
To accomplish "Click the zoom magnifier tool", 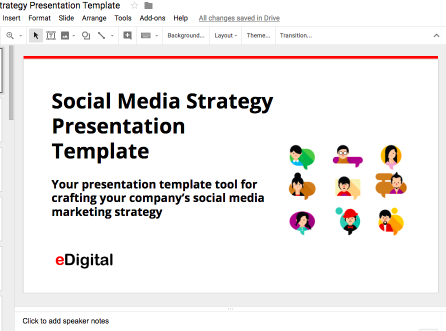I will click(10, 35).
